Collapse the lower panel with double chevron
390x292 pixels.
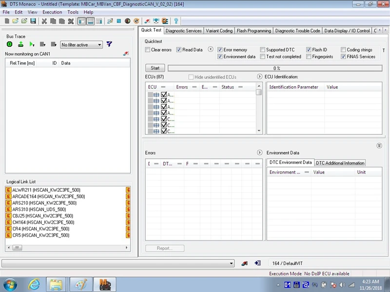point(379,146)
